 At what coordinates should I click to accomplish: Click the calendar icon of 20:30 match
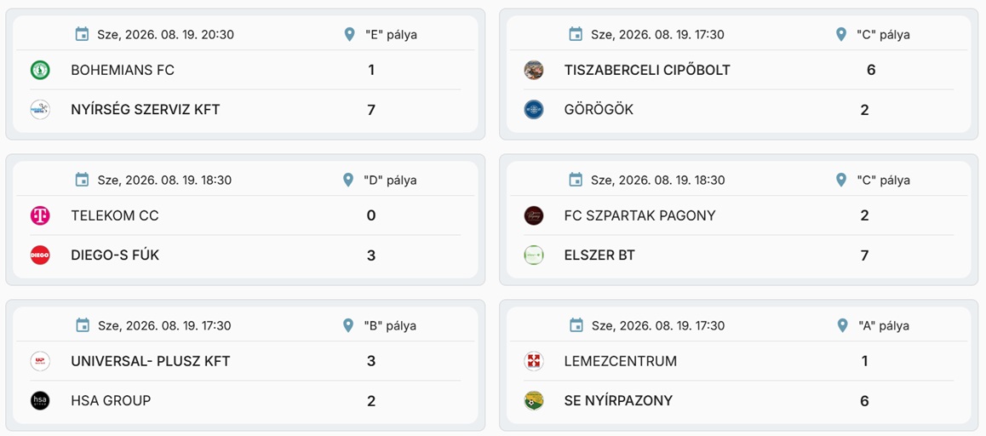click(82, 34)
